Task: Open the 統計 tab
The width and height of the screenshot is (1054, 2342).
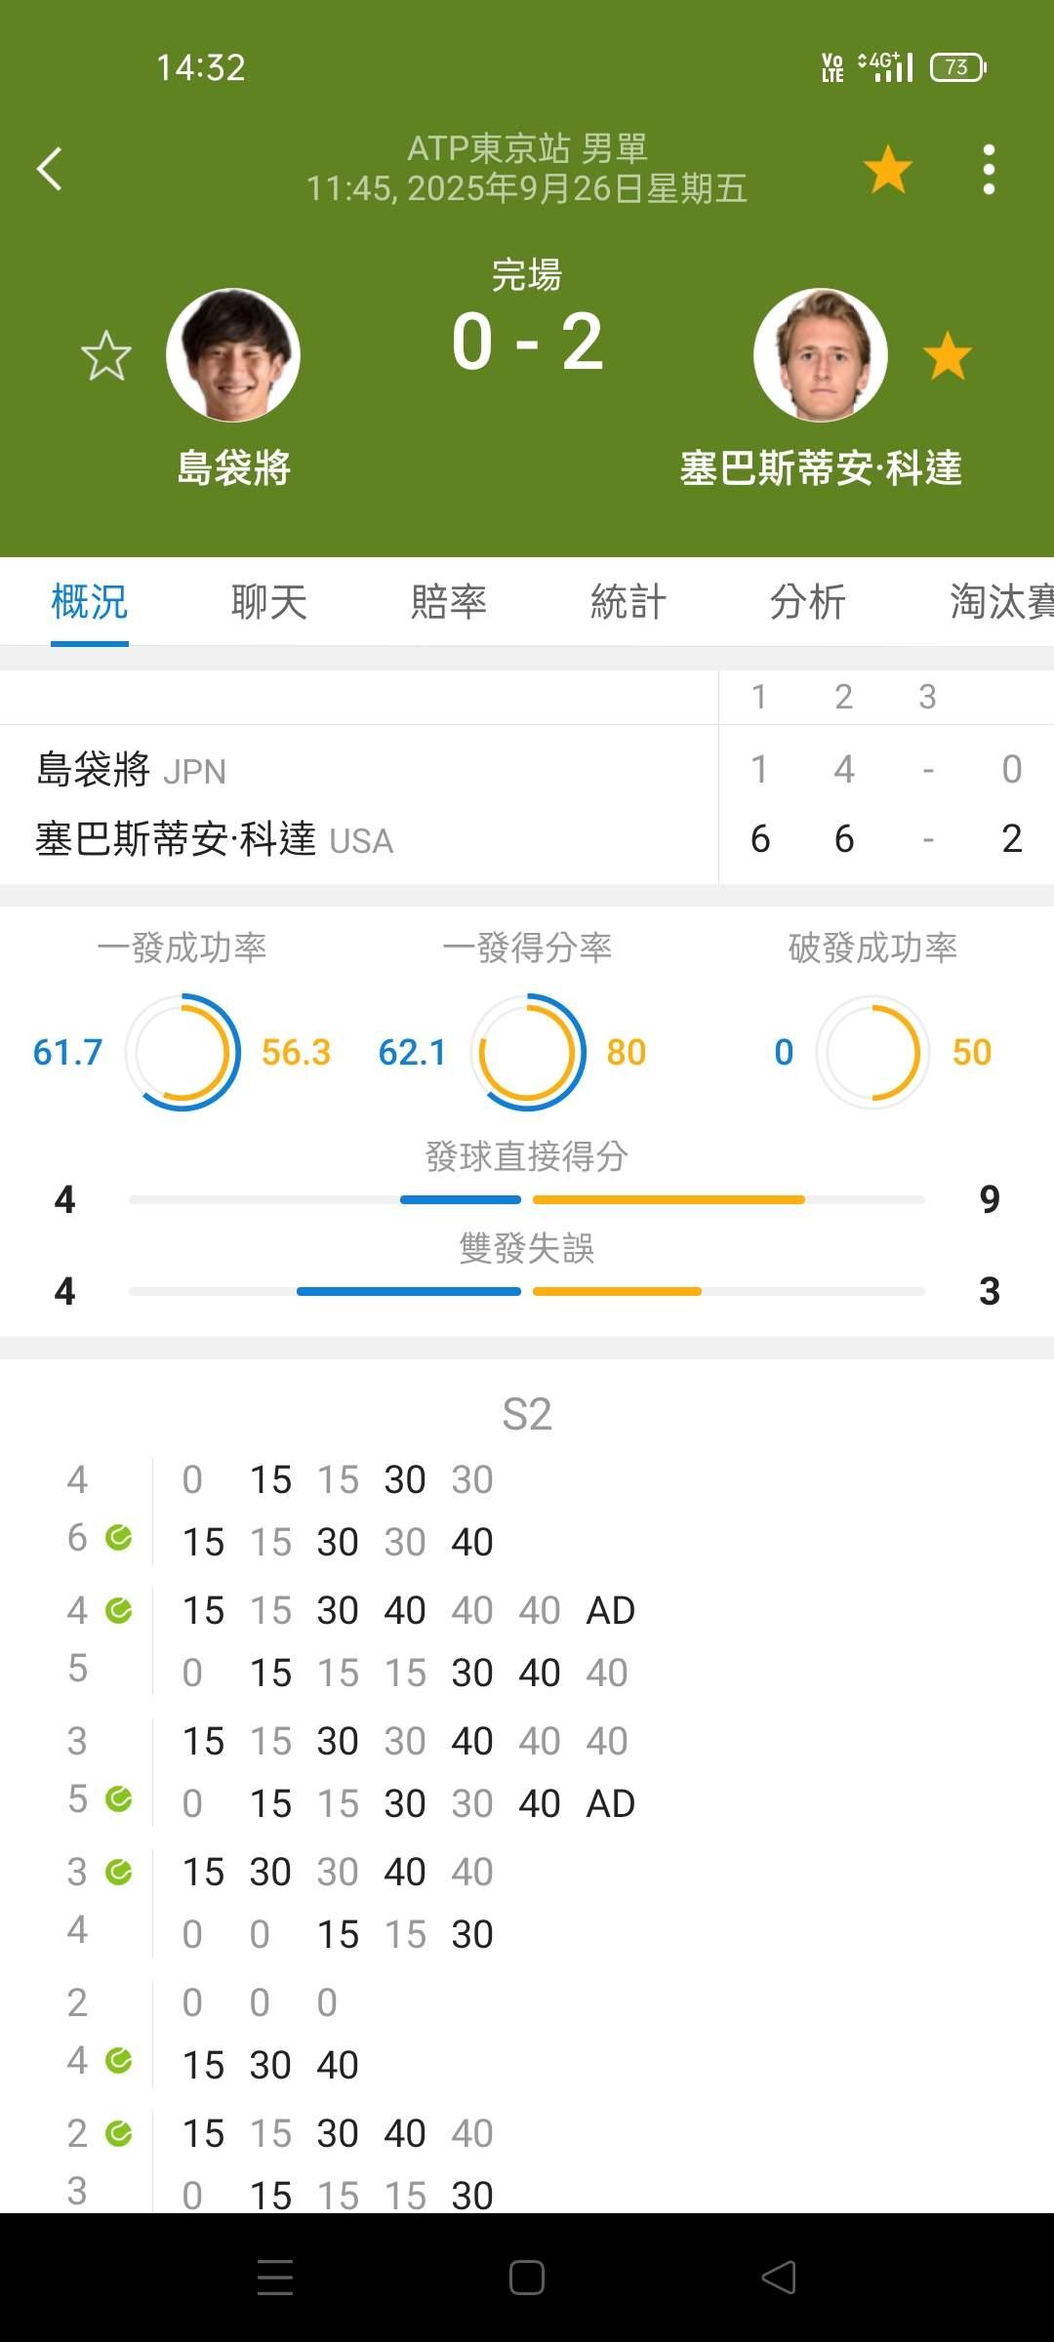Action: (x=628, y=601)
